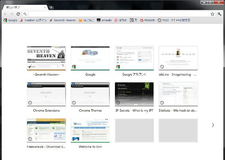Open the Chrome Extensions thumbnail
The width and height of the screenshot is (225, 160).
pyautogui.click(x=46, y=94)
